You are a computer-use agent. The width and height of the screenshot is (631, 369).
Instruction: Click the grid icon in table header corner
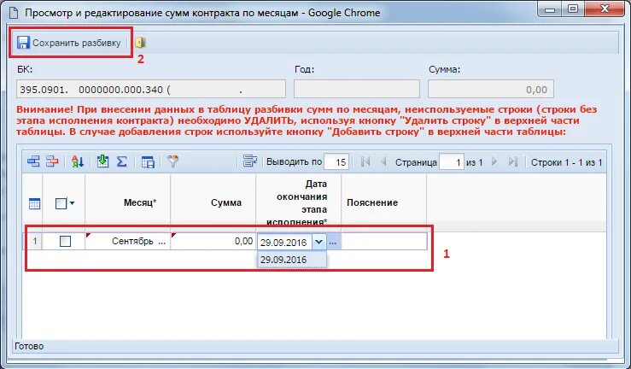point(35,203)
